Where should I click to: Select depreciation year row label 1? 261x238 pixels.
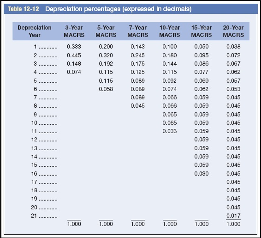[x=36, y=47]
